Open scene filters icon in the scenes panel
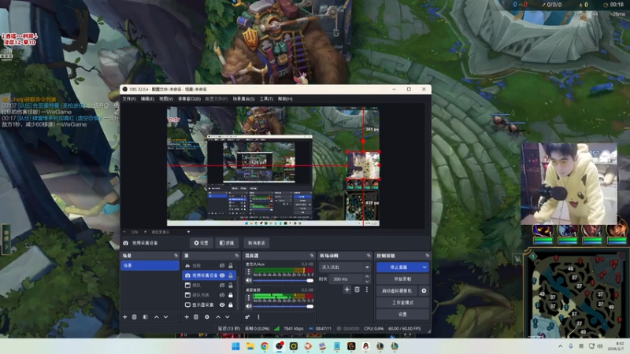 point(146,317)
